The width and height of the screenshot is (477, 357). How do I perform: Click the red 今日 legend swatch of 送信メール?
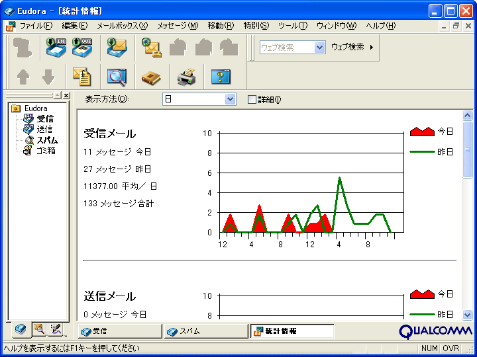pyautogui.click(x=422, y=294)
